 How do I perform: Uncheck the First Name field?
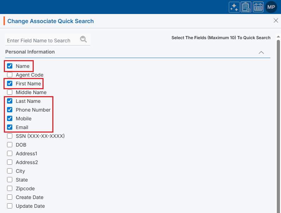10,84
